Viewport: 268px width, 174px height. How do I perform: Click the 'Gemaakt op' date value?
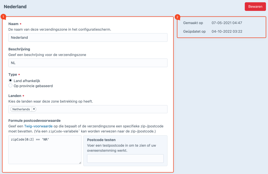(x=227, y=23)
